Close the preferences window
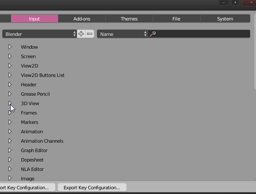The width and height of the screenshot is (256, 194). (250, 3)
